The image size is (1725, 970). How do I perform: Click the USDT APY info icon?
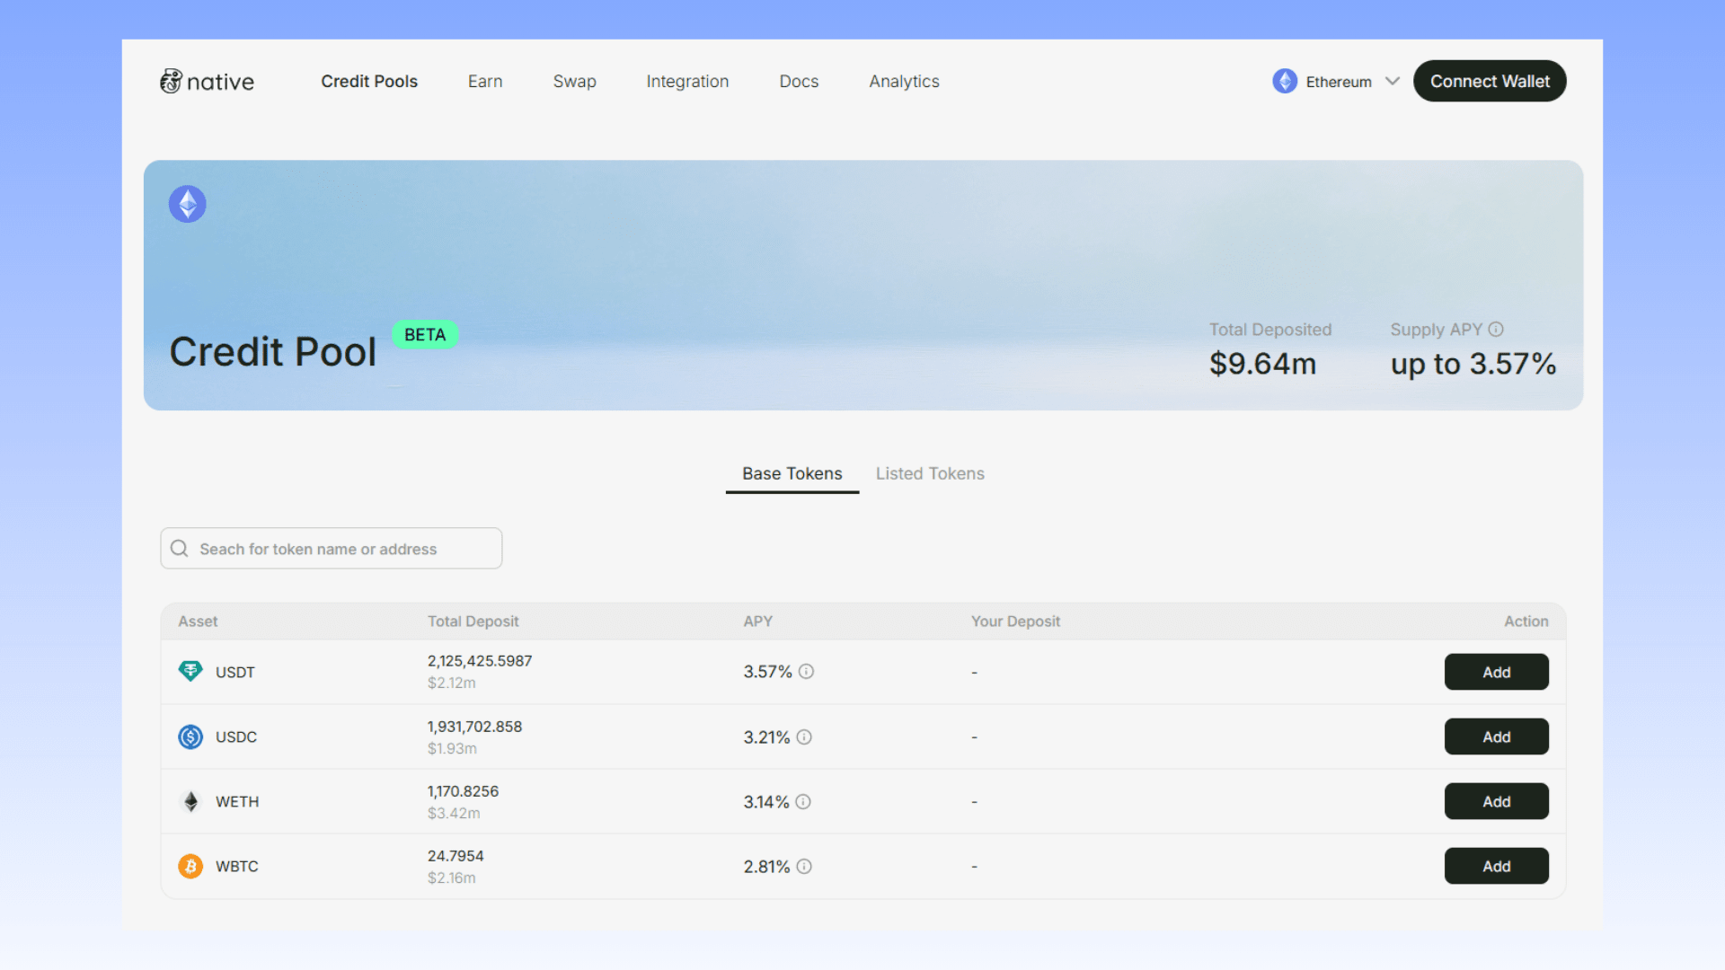806,672
